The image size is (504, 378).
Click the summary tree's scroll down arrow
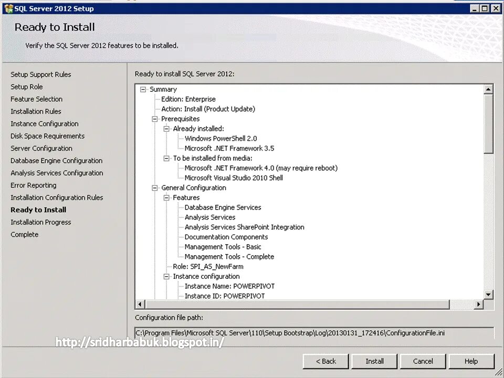(x=488, y=294)
